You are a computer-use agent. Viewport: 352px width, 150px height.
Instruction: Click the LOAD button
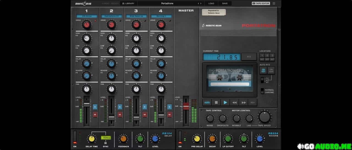[211, 4]
